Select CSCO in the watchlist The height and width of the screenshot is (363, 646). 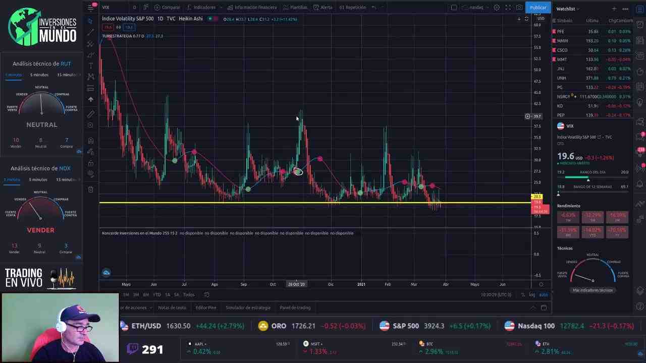pos(593,50)
